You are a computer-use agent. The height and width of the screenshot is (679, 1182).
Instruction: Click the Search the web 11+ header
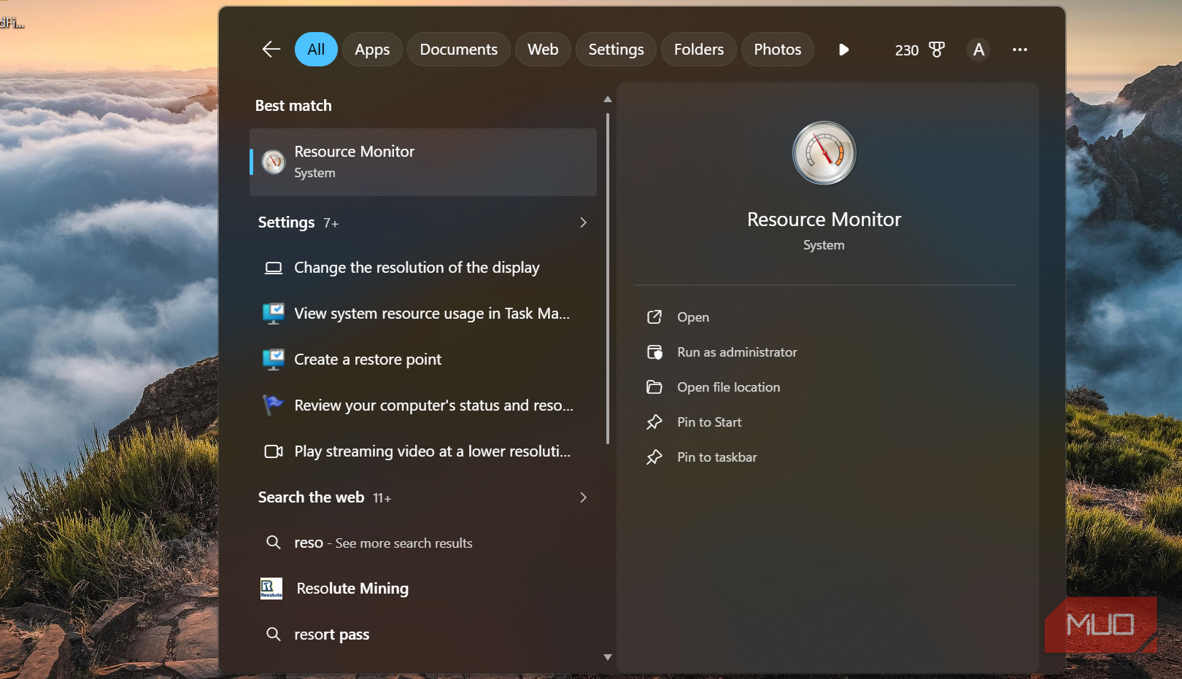[x=325, y=497]
